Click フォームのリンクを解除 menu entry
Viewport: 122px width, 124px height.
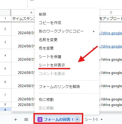[67, 87]
